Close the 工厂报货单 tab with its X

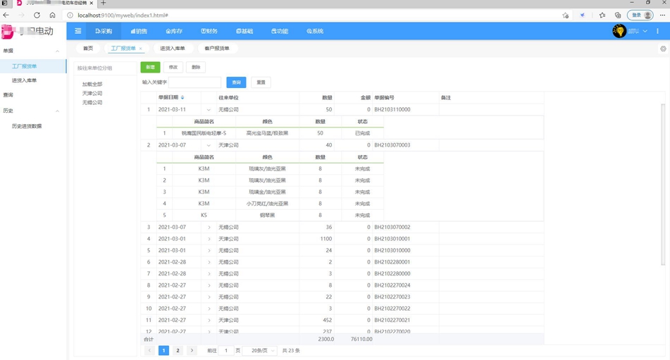[141, 49]
